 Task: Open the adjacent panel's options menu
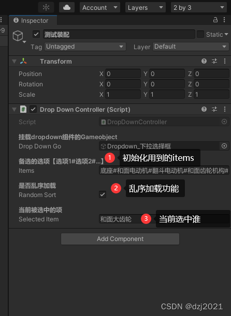[1, 20]
